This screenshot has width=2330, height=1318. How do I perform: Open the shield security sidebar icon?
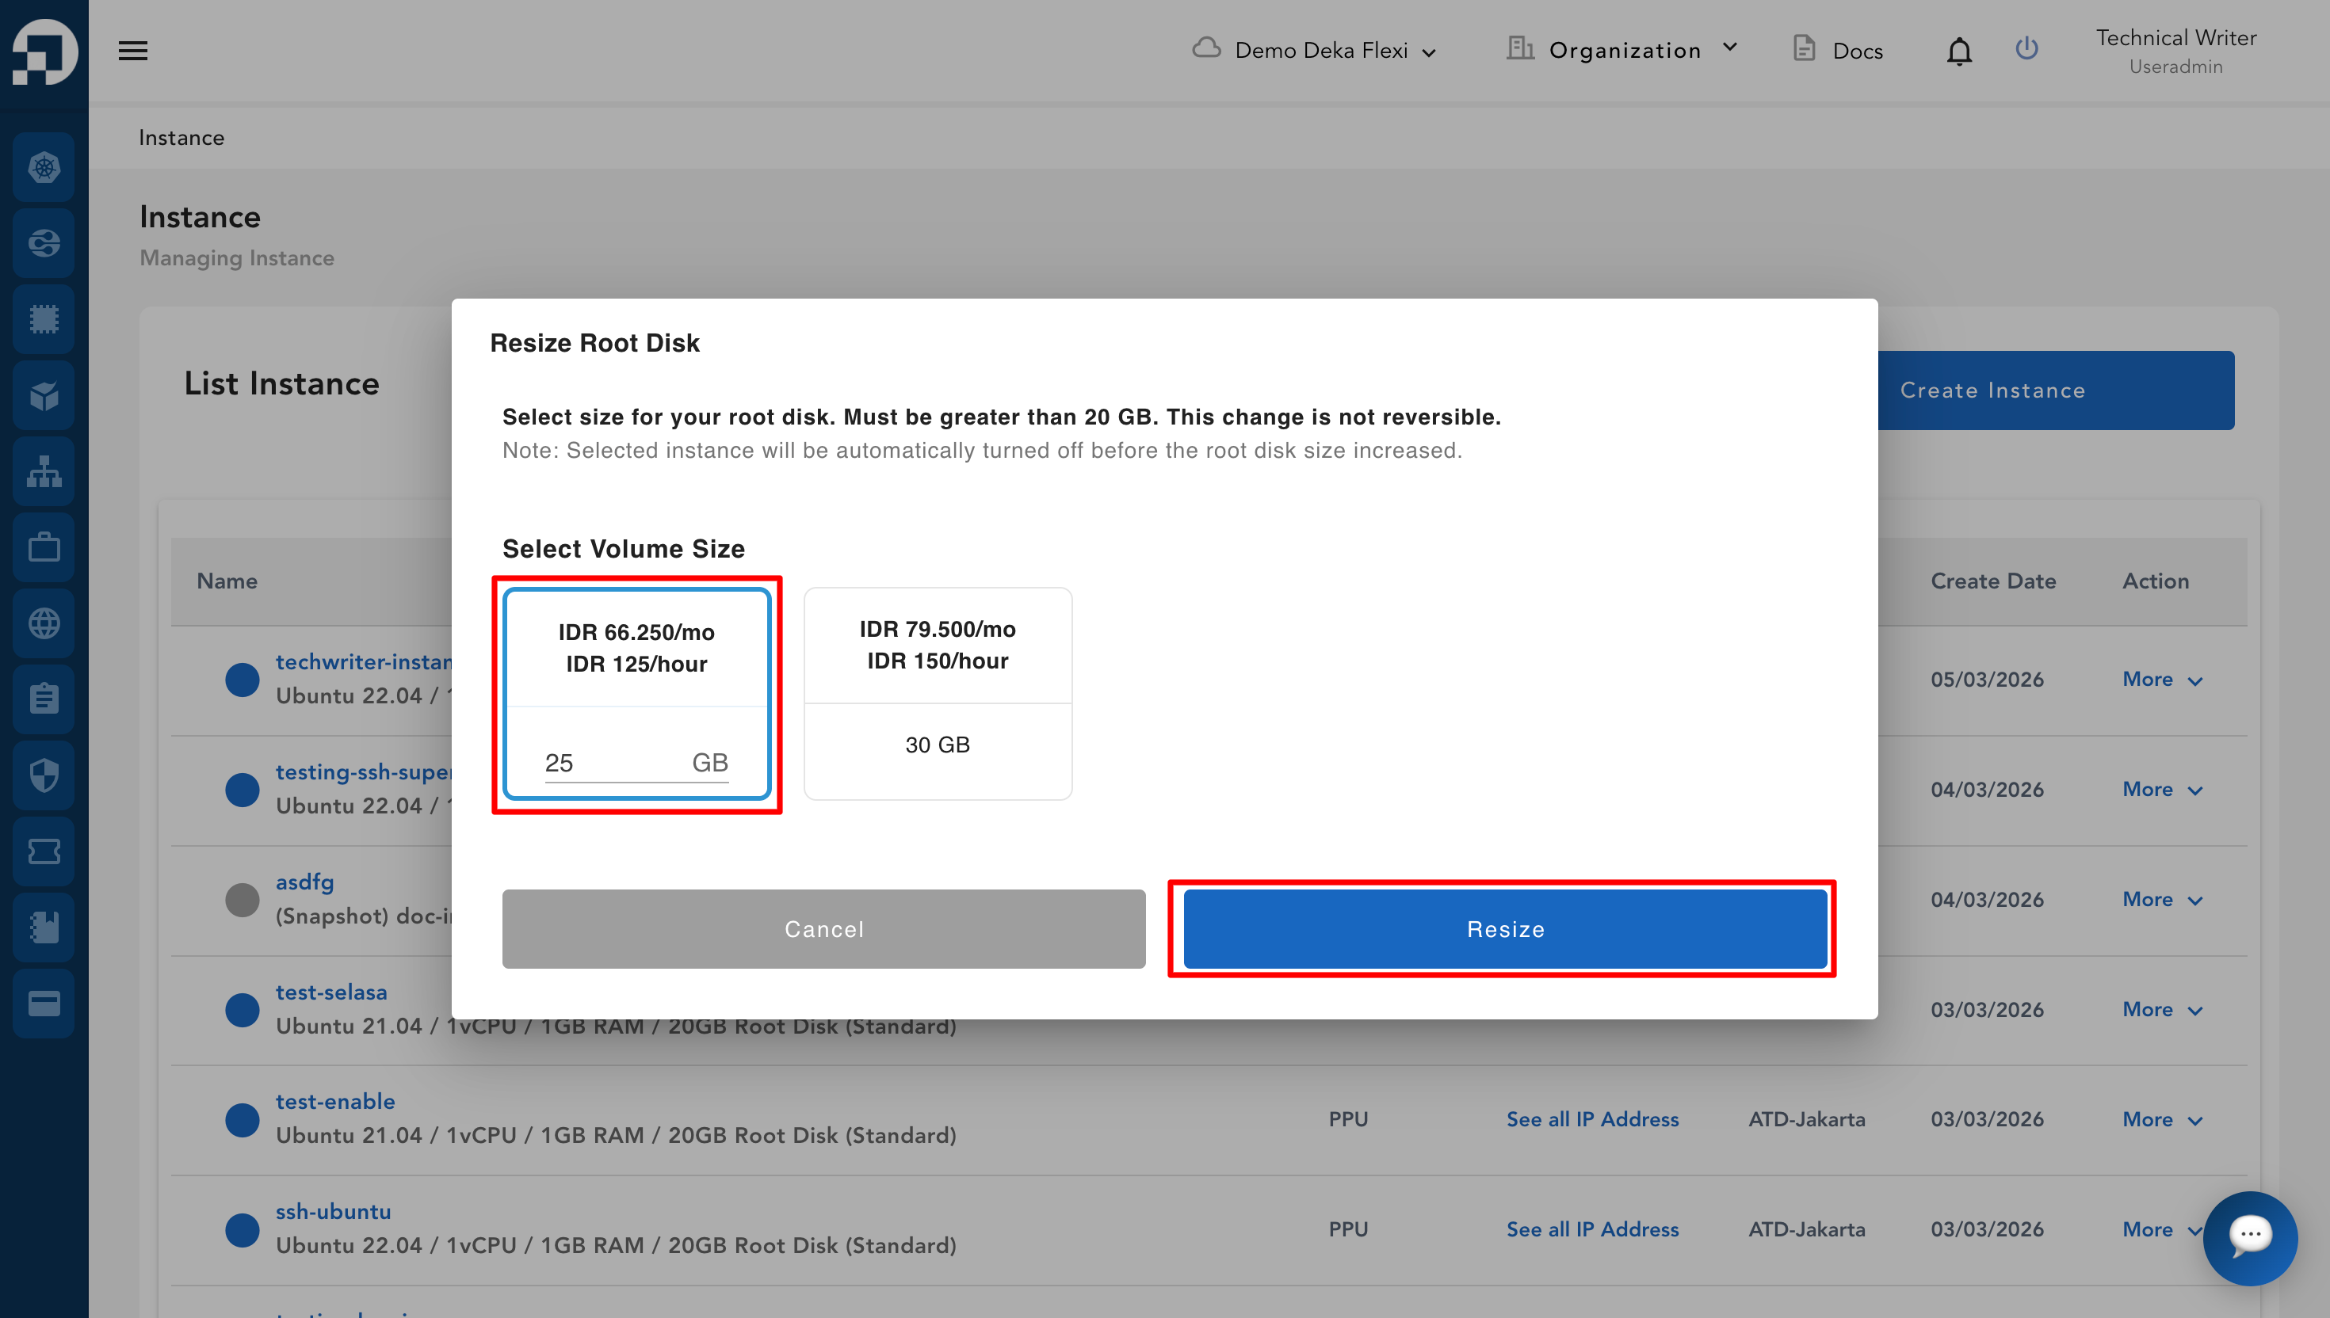tap(44, 775)
